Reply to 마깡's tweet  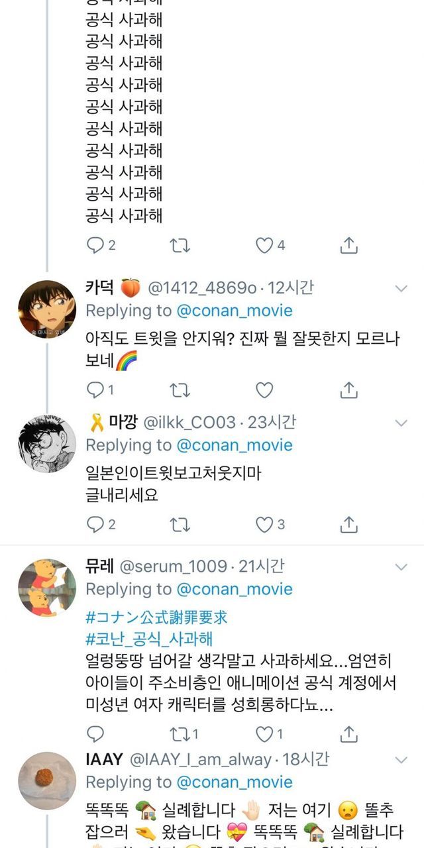(96, 525)
